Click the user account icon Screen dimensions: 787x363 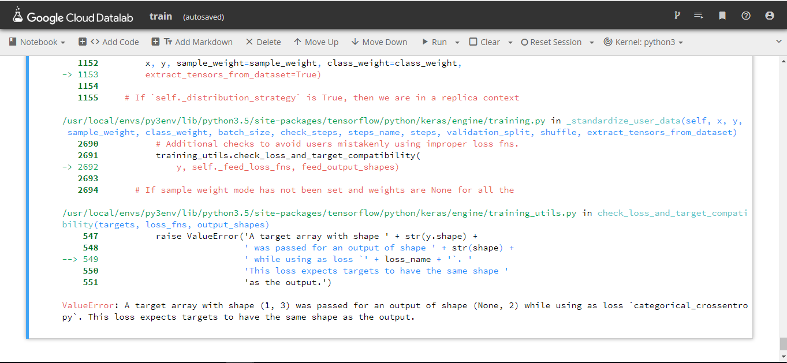pos(769,15)
